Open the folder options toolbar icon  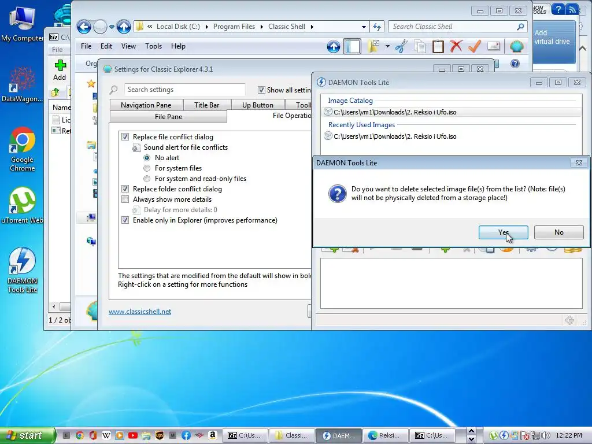(x=373, y=46)
